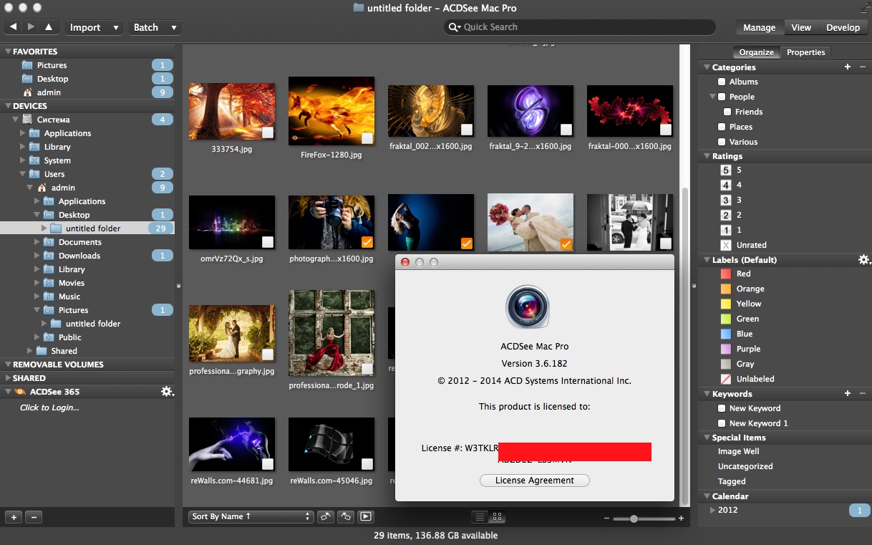
Task: Go up one folder level with up arrow
Action: coord(49,27)
